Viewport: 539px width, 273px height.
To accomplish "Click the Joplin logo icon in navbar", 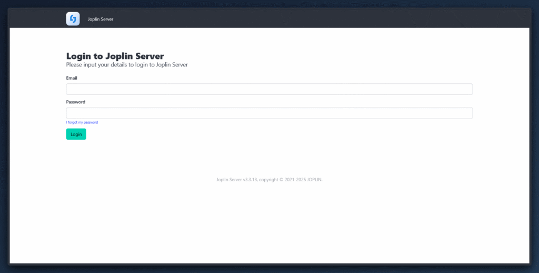I will (x=73, y=19).
